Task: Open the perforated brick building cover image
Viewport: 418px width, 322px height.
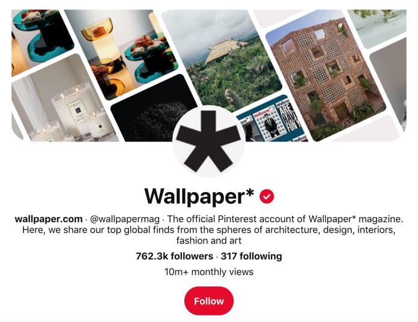Action: click(x=326, y=76)
